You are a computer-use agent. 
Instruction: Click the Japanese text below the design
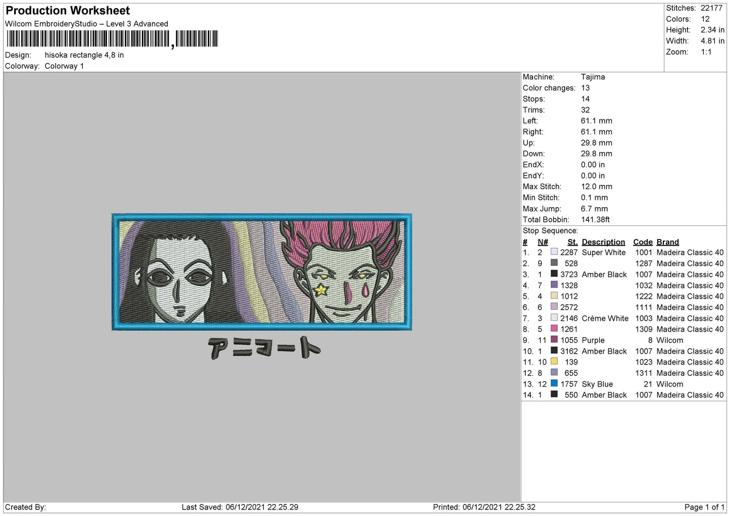(264, 348)
